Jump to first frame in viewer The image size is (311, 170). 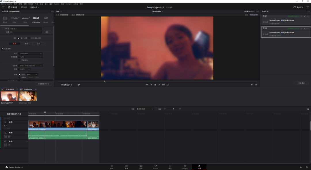click(147, 85)
